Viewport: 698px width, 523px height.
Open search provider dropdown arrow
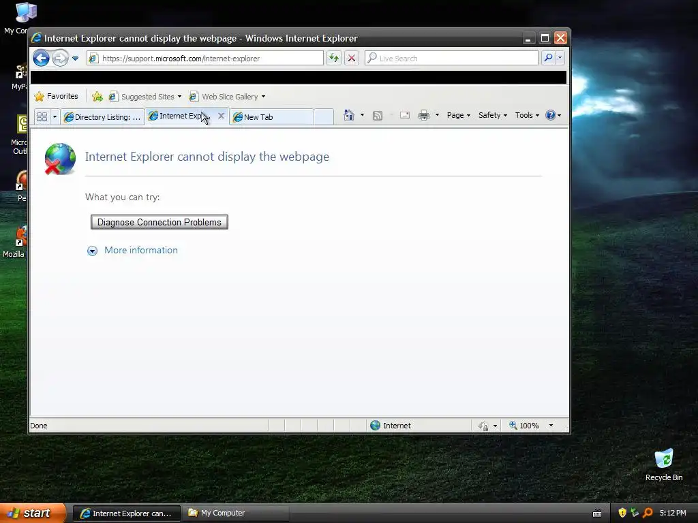point(560,58)
